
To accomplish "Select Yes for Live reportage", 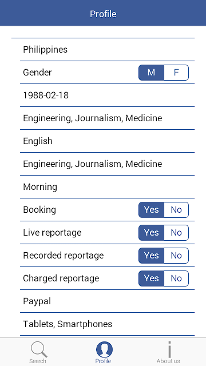I will tap(151, 233).
